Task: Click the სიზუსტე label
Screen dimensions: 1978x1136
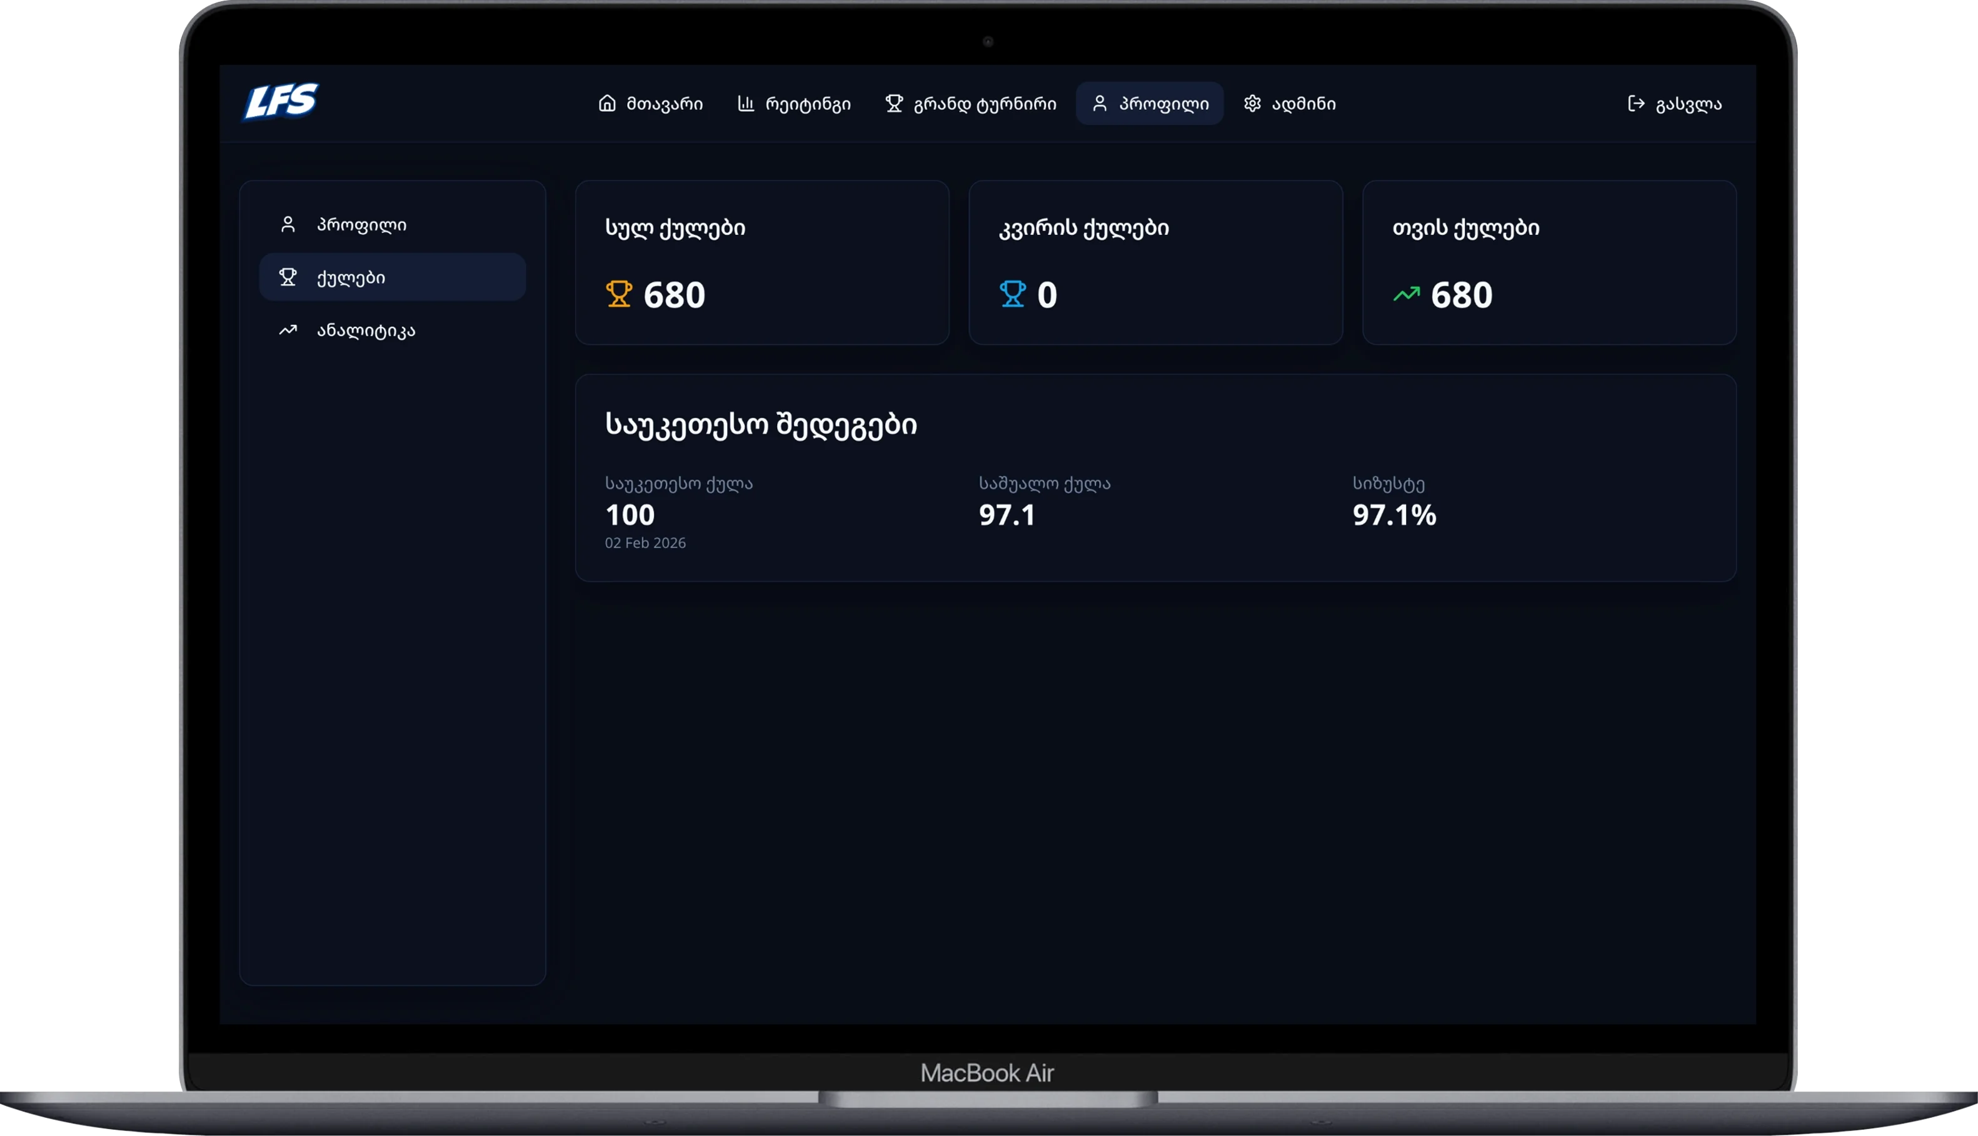Action: [1388, 484]
